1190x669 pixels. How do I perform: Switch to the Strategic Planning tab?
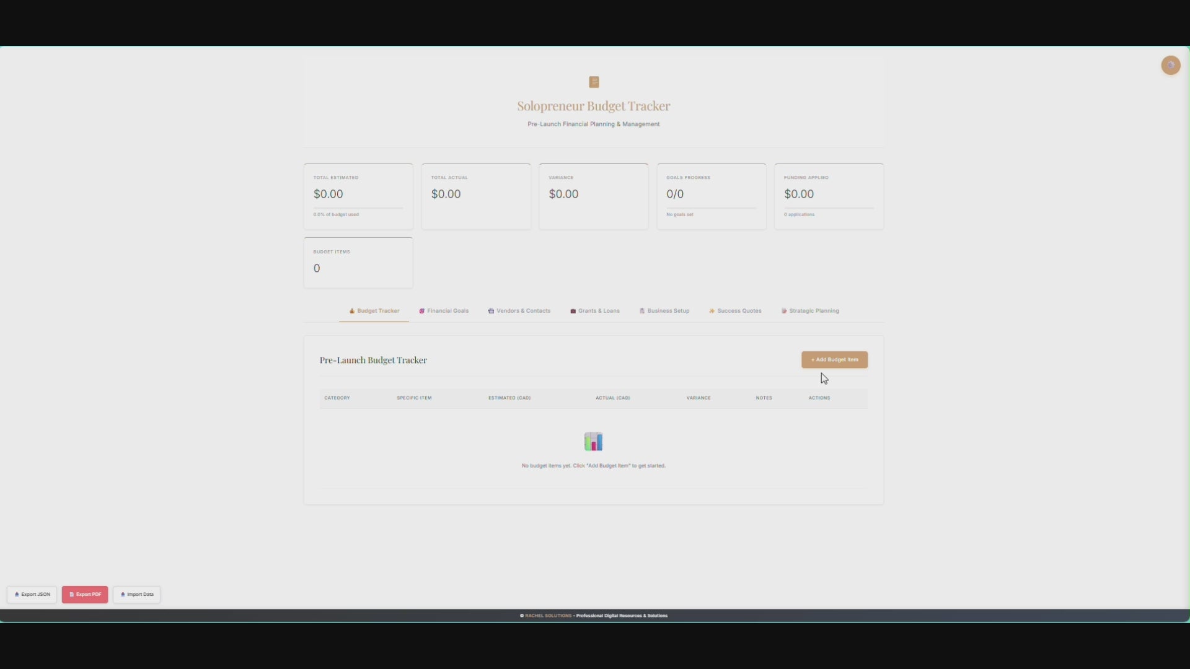click(810, 311)
